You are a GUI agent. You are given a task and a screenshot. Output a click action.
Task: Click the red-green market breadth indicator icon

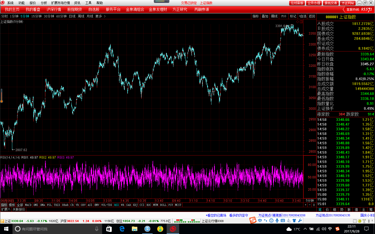pyautogui.click(x=187, y=221)
